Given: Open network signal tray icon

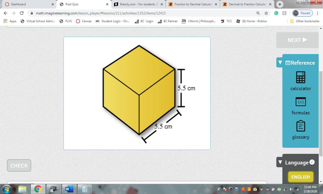Looking at the screenshot, I should 298,189.
